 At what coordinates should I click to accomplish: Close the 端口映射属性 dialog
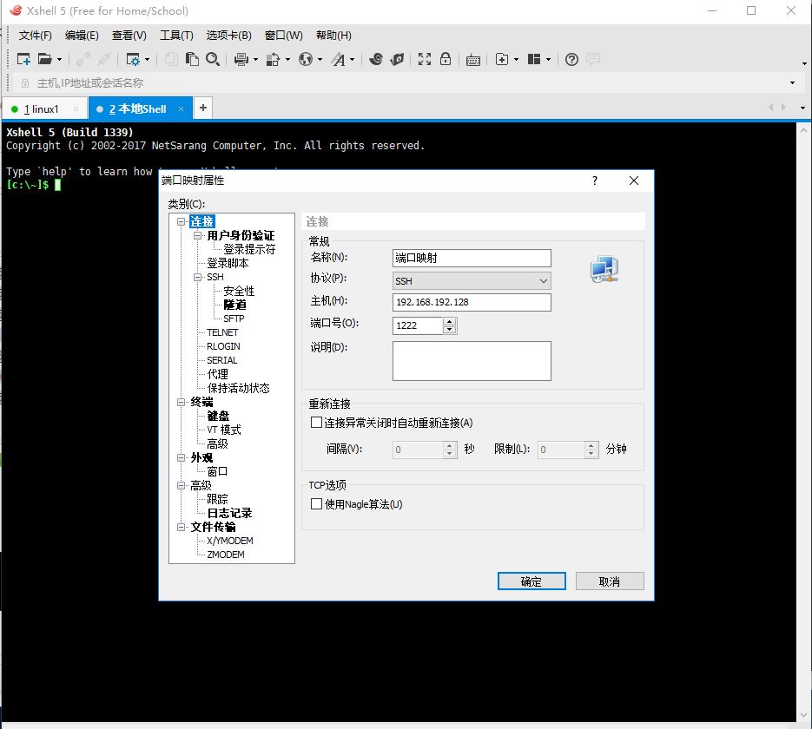pyautogui.click(x=634, y=181)
